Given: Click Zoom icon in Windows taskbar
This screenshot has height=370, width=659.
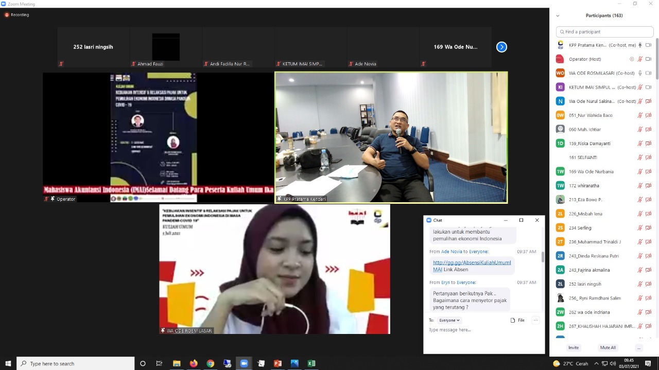Looking at the screenshot, I should [x=244, y=363].
